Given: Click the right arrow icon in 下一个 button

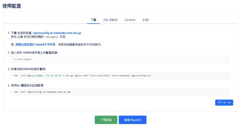Looking at the screenshot, I should [x=229, y=103].
